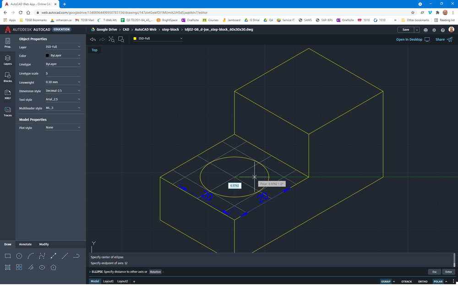Open the Layers side panel
Screen dimensions: 458x286
coord(8,60)
